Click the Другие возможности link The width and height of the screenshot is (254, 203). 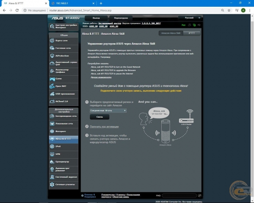coord(101,77)
